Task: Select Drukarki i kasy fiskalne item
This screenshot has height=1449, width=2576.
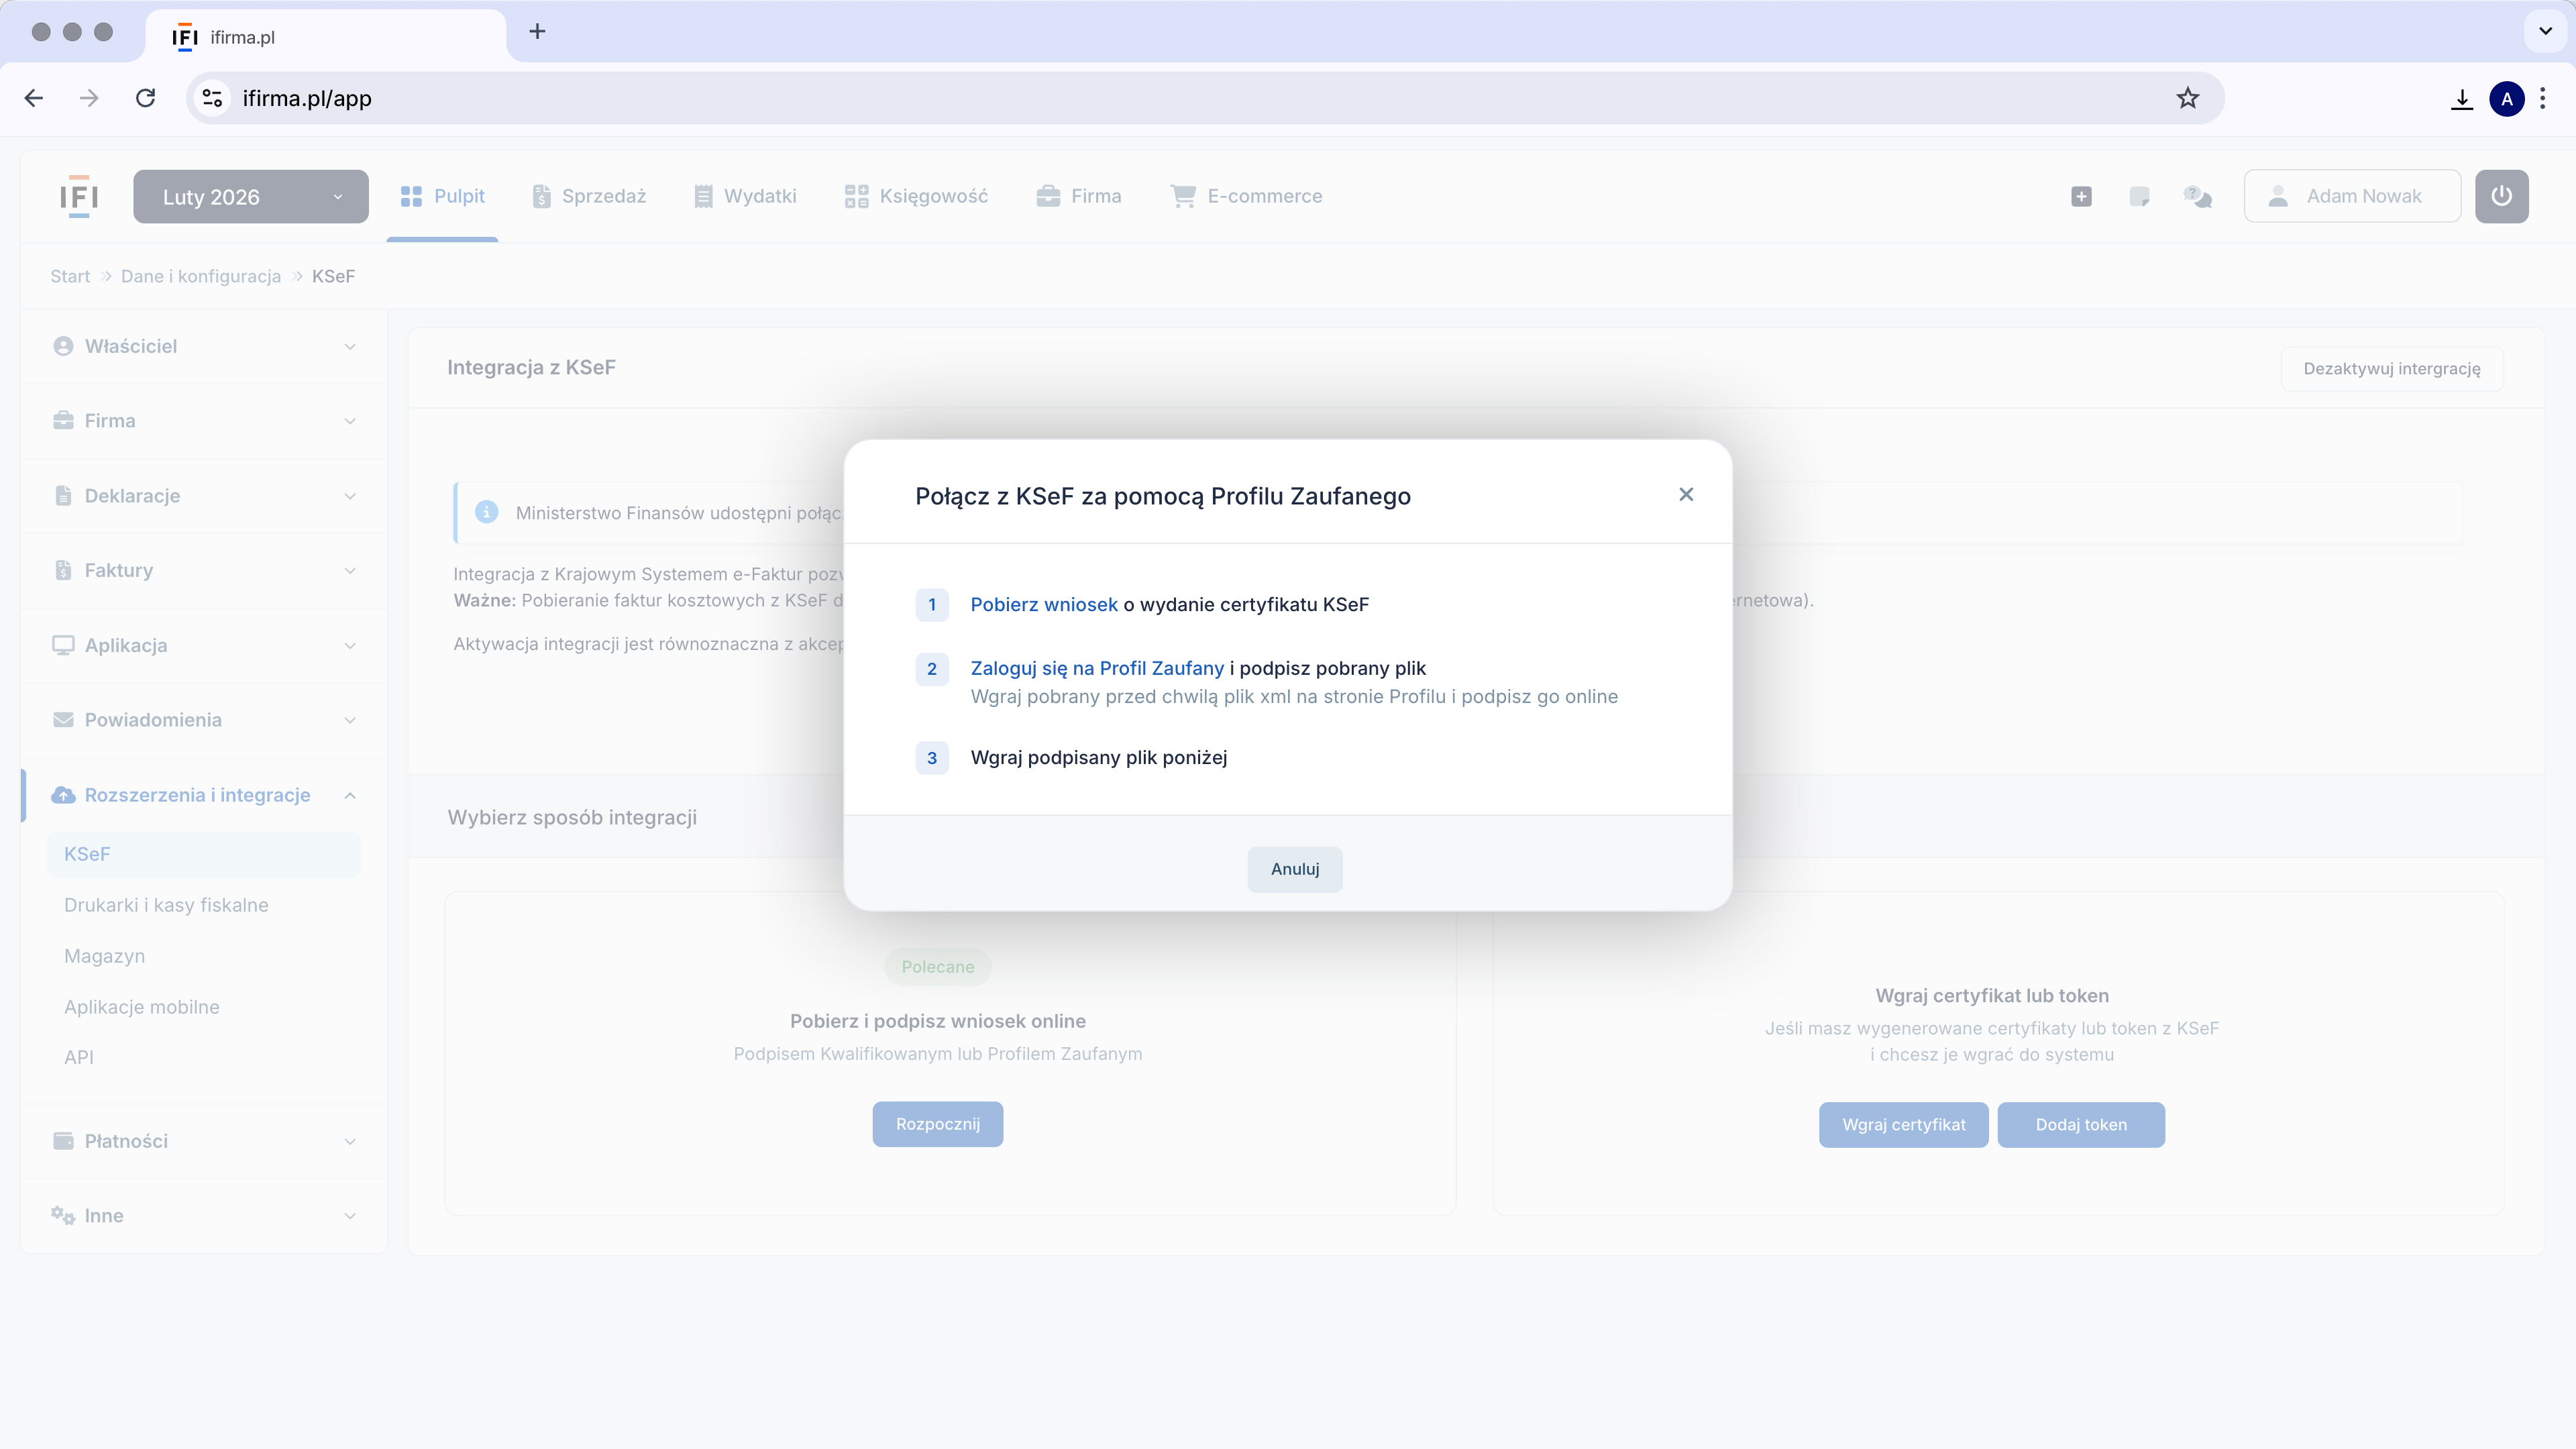Action: [x=166, y=905]
